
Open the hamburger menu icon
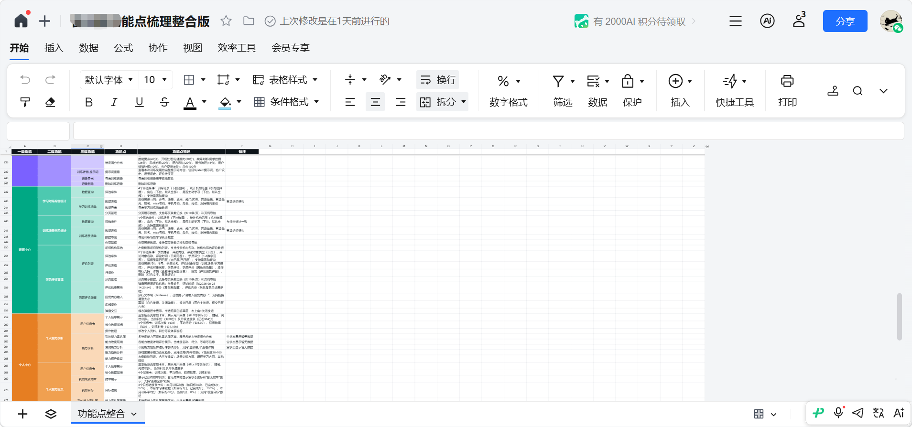click(x=736, y=21)
